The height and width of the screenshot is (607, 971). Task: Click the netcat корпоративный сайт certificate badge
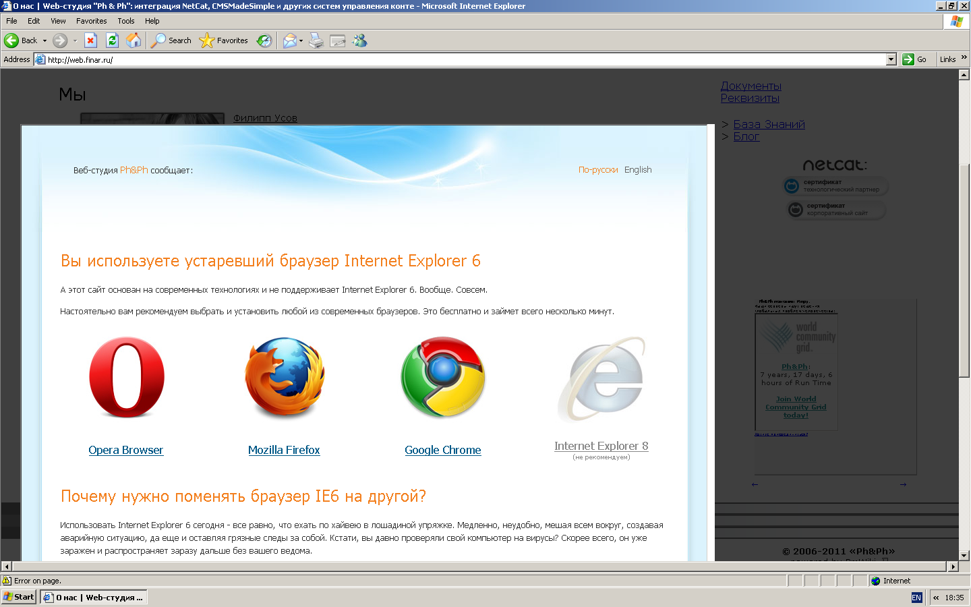[x=836, y=210]
